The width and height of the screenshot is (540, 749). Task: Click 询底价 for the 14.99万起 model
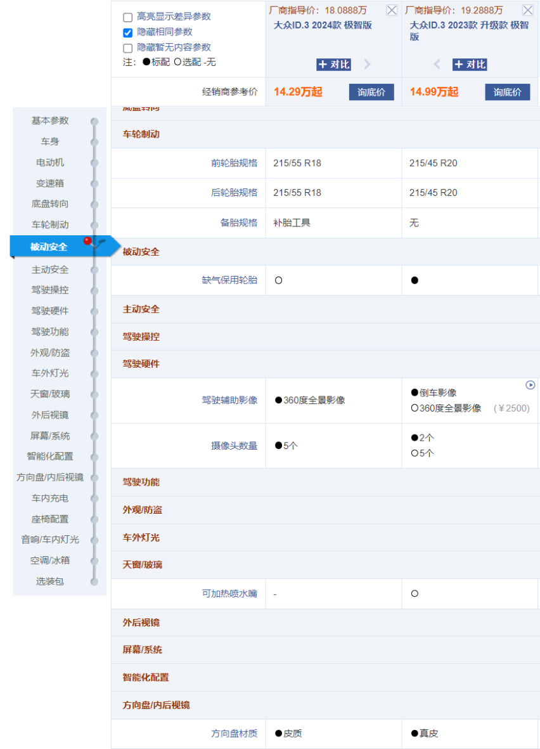508,92
